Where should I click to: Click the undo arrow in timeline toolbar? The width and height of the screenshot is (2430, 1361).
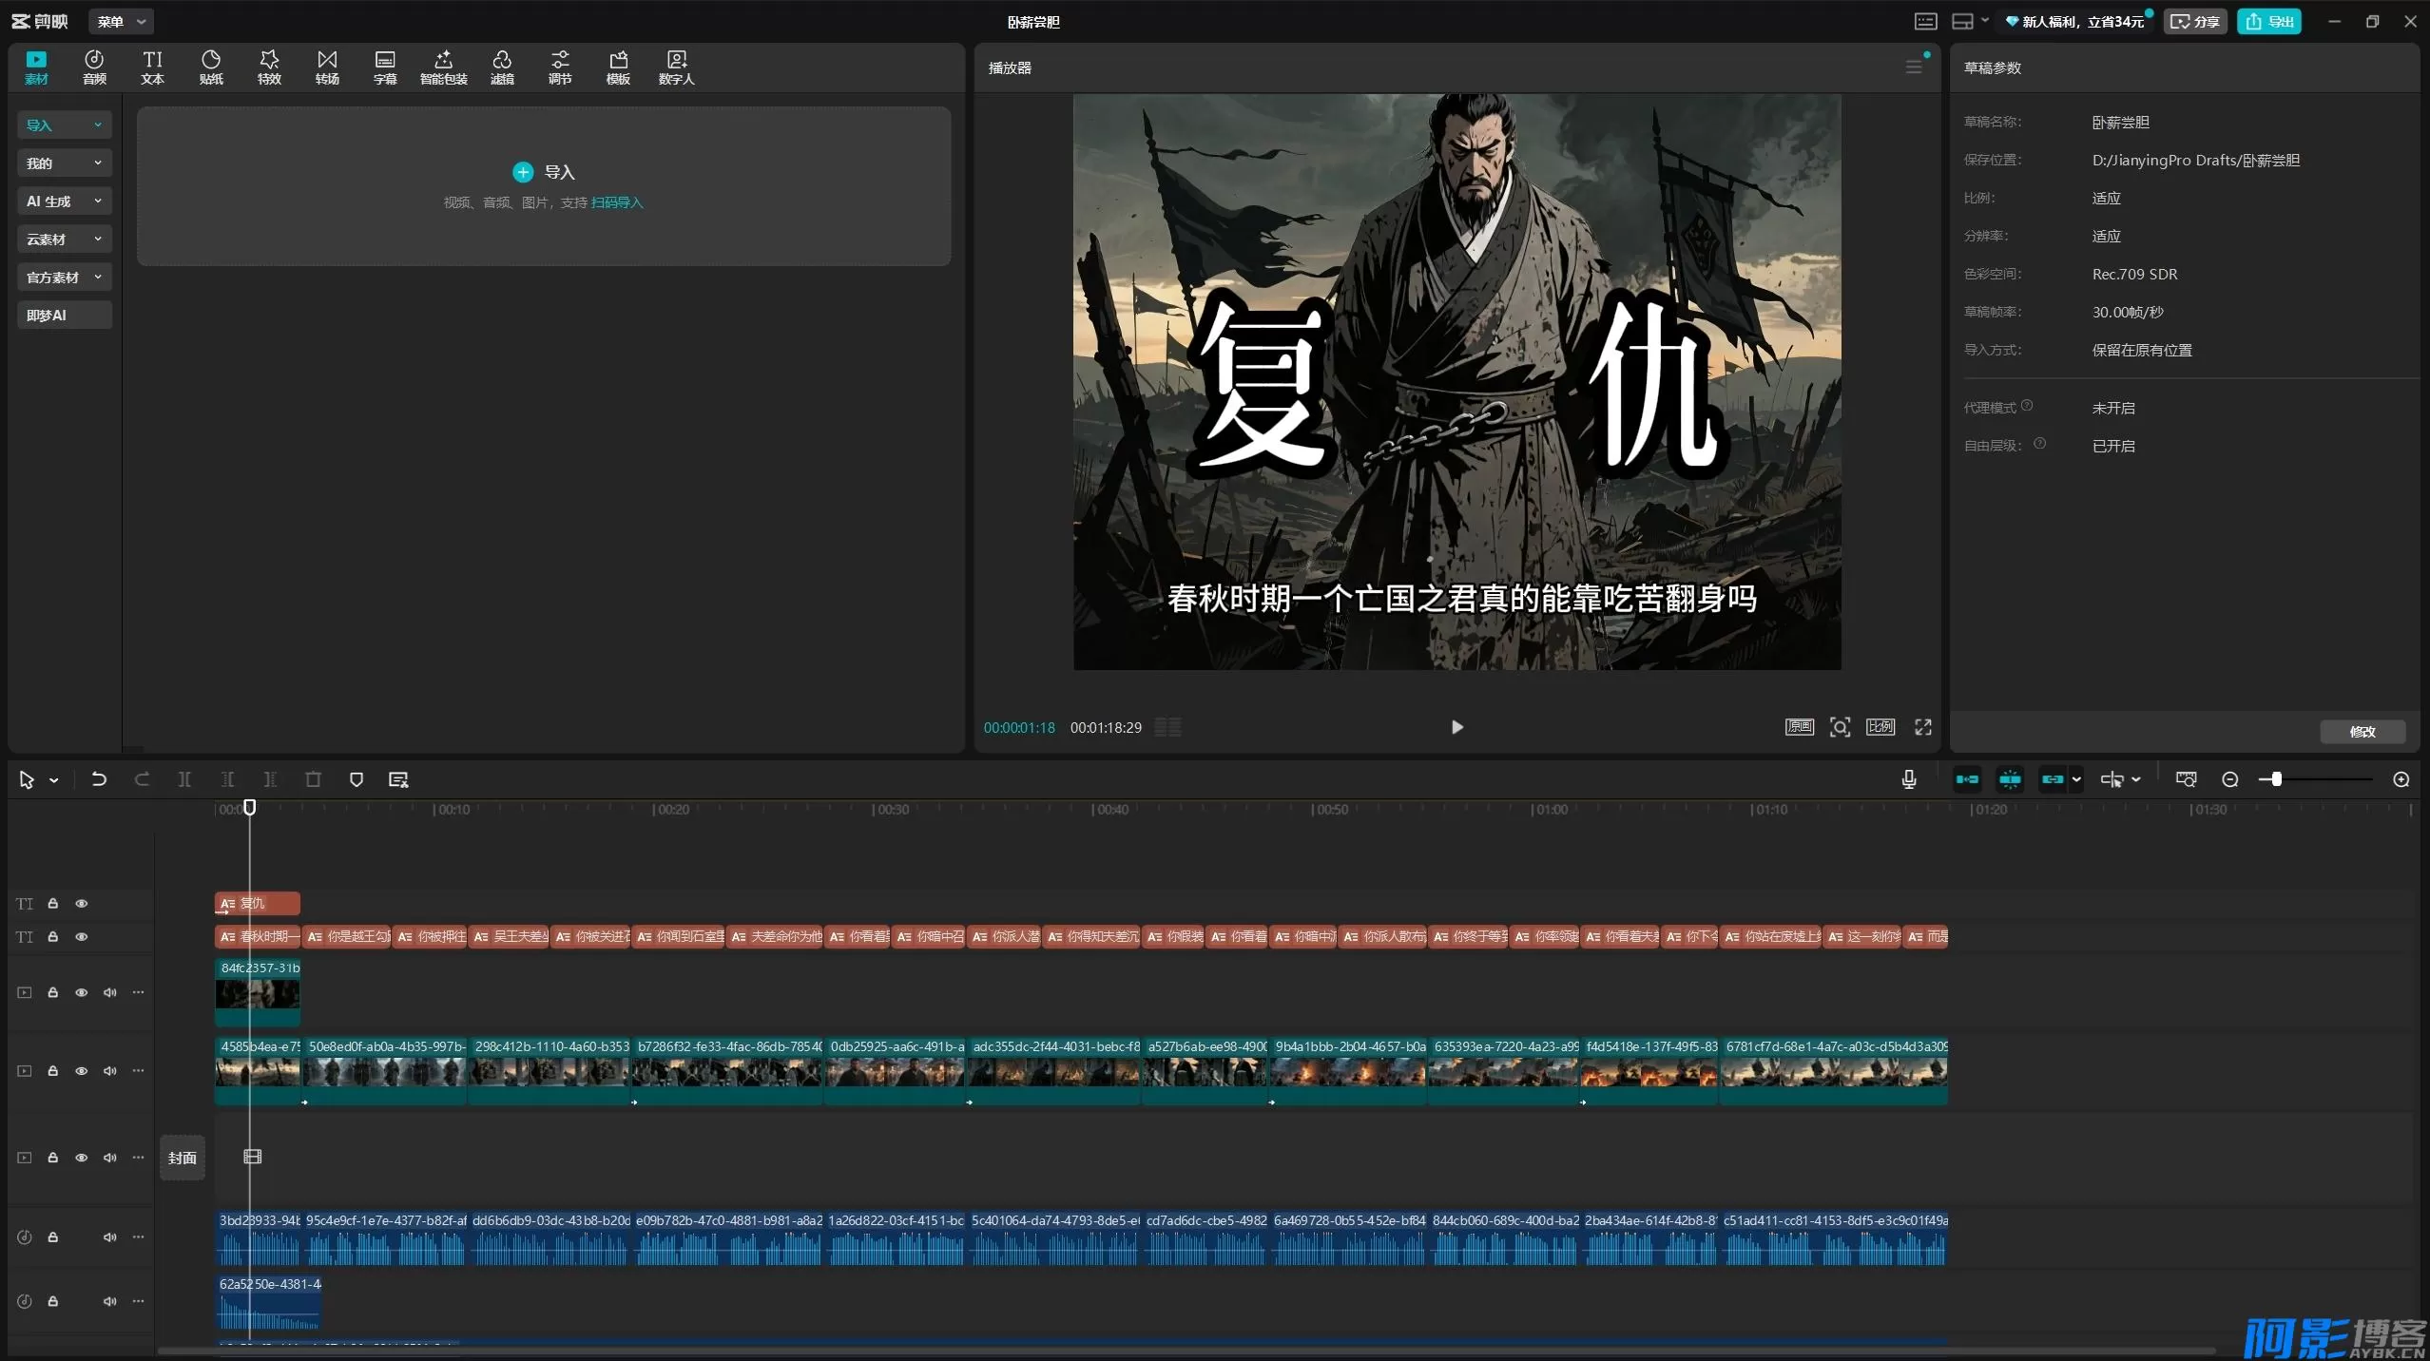point(99,779)
